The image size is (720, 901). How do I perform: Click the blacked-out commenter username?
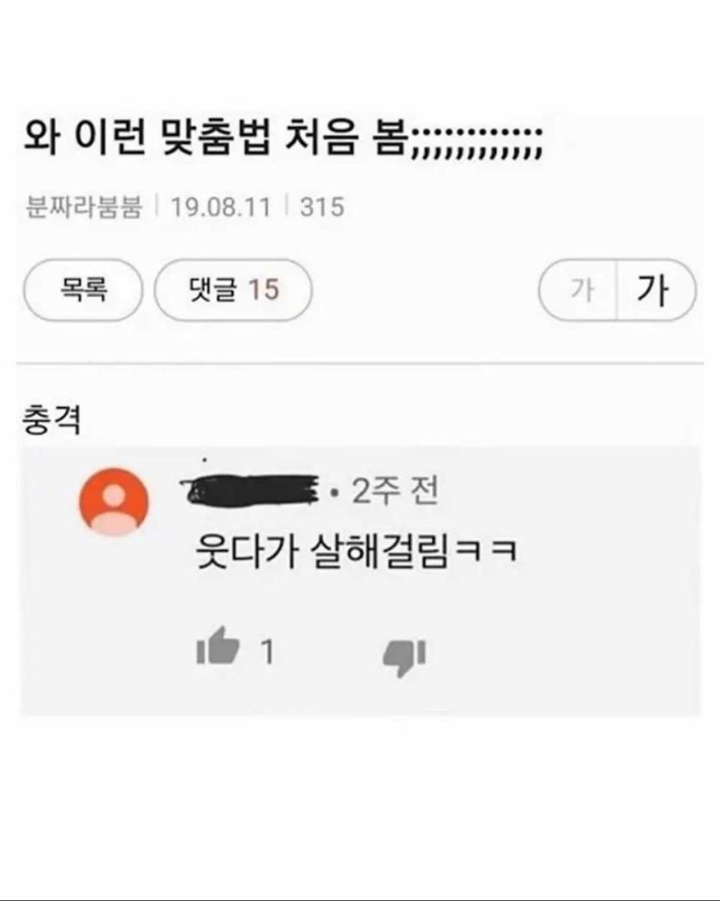tap(249, 491)
